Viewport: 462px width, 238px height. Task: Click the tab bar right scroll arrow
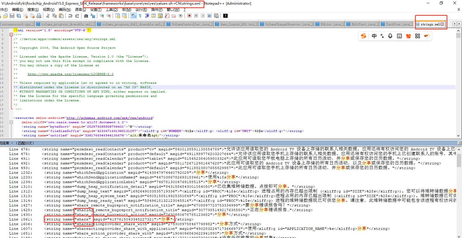coord(459,24)
